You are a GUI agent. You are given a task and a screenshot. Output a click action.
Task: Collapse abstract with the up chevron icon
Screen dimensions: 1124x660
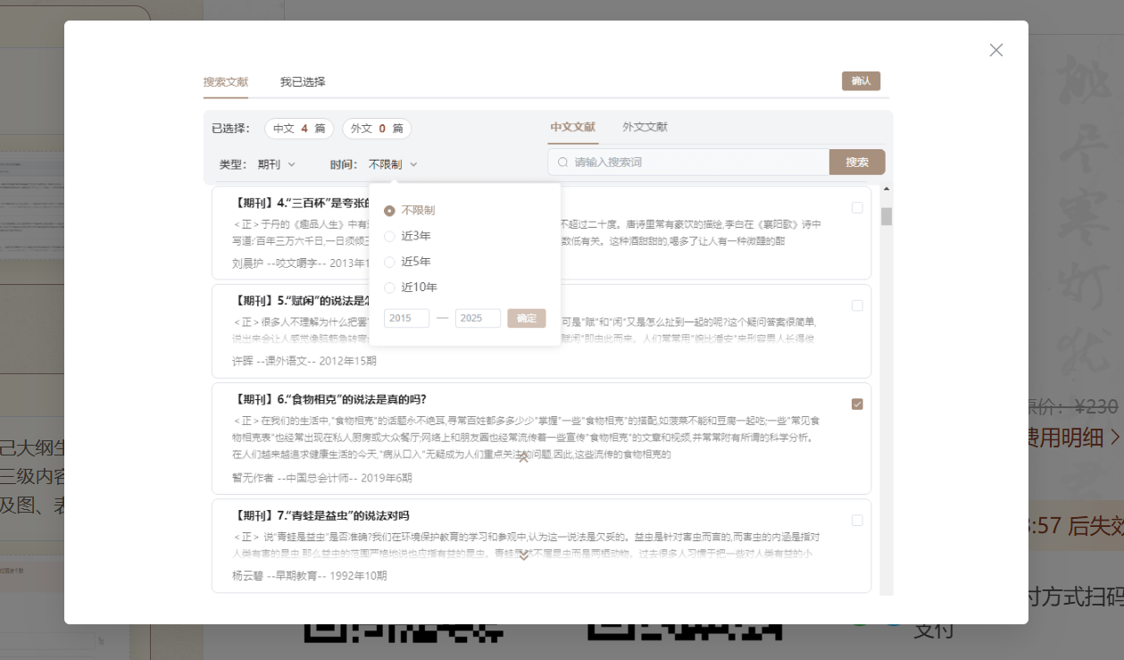click(x=524, y=459)
